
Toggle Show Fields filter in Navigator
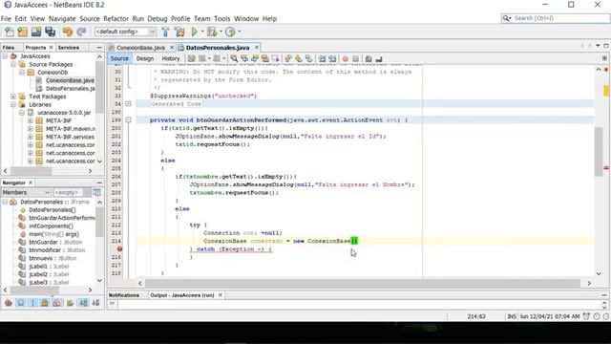click(21, 303)
